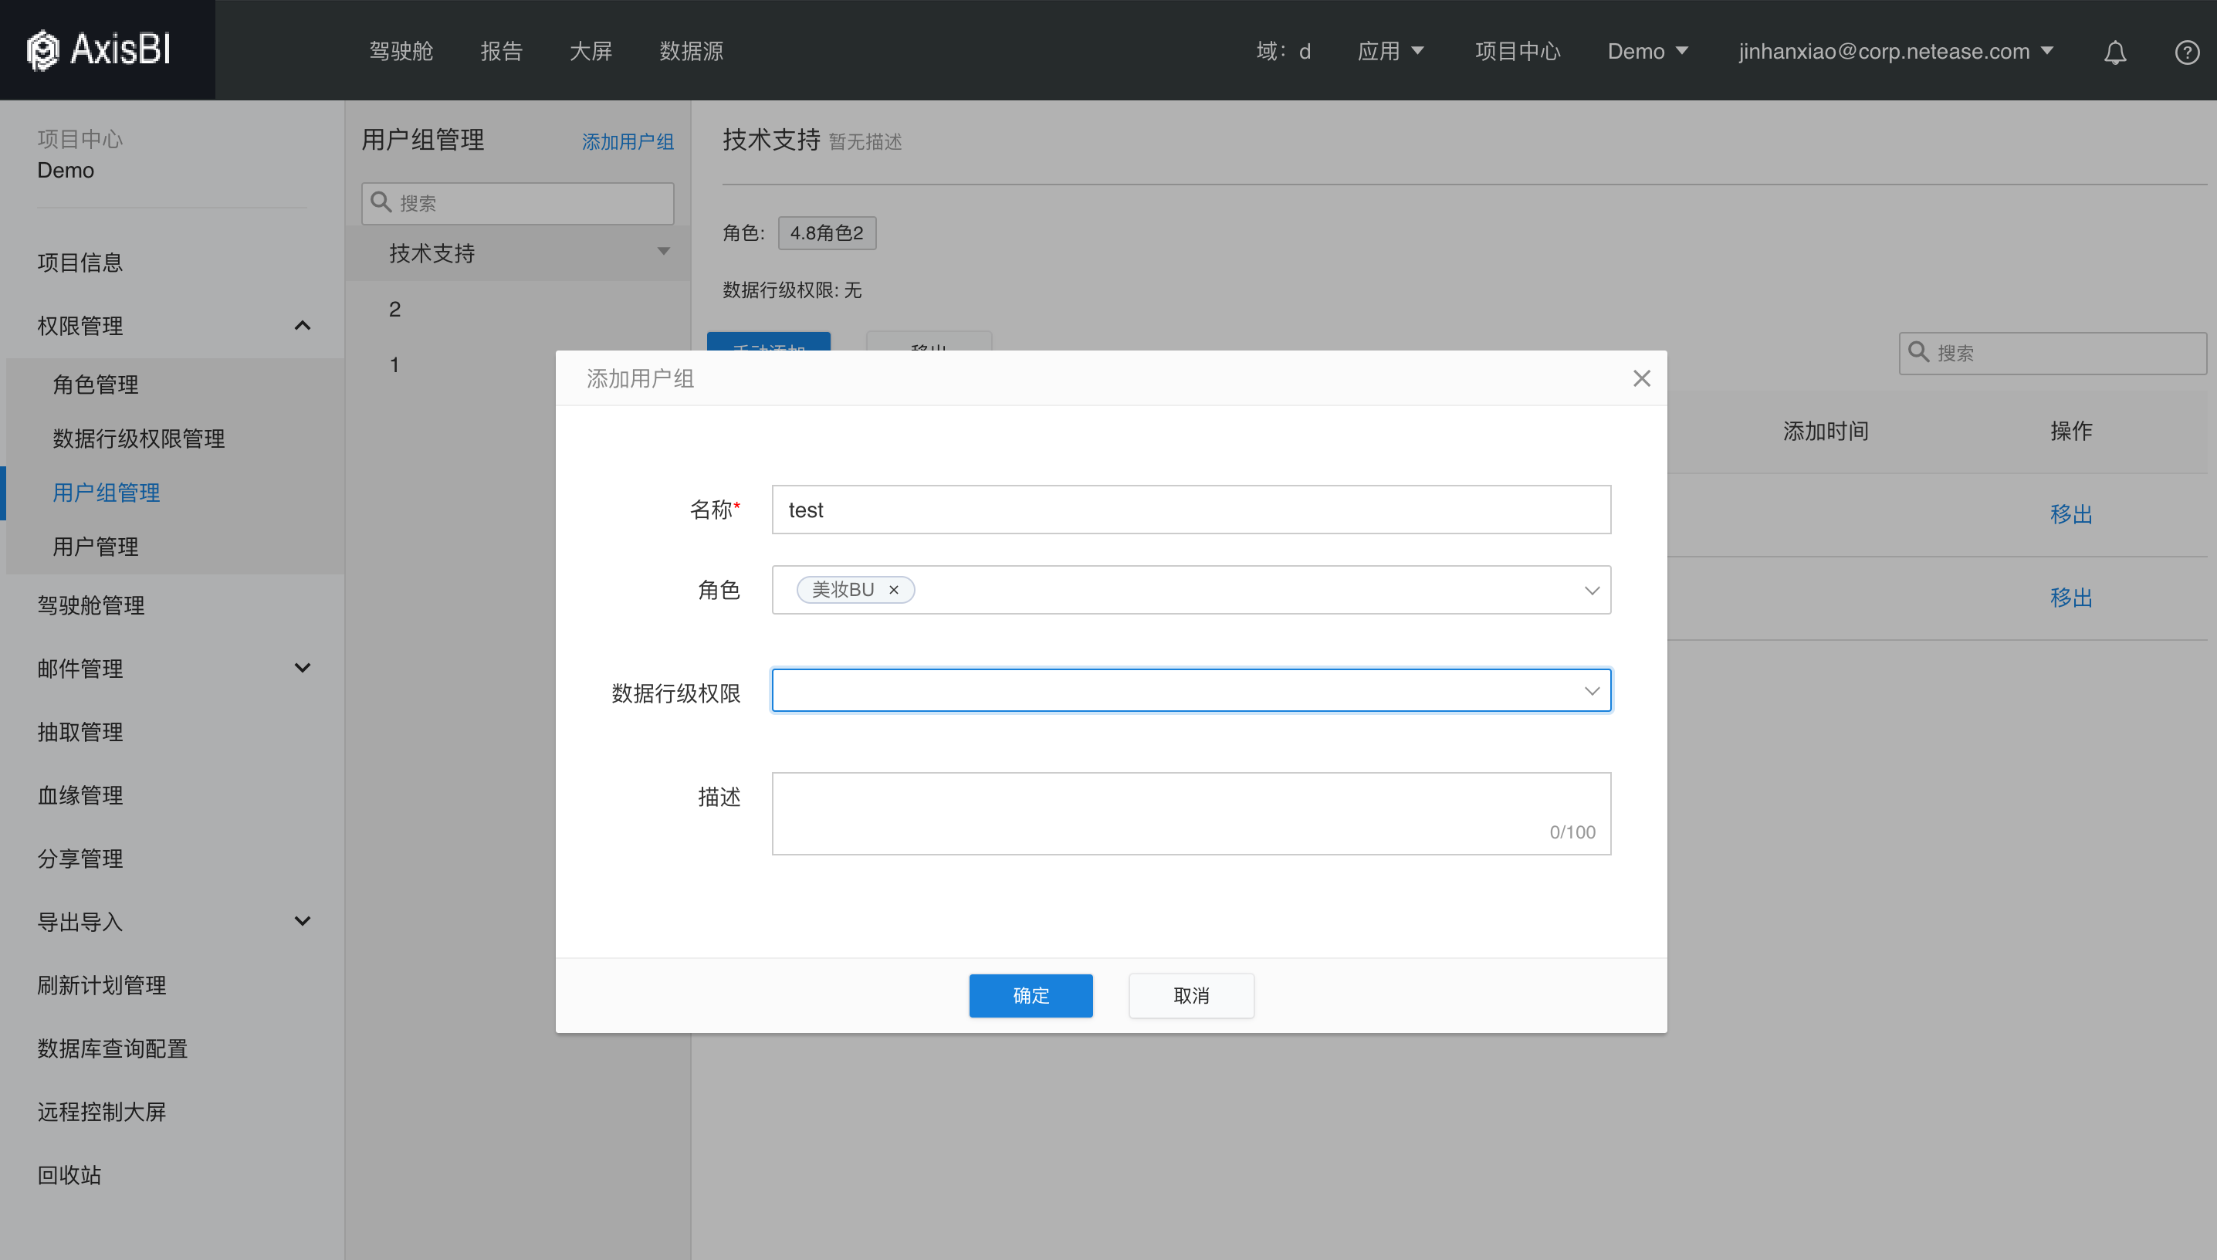Cancel the dialog with 取消
Image resolution: width=2217 pixels, height=1260 pixels.
coord(1191,995)
